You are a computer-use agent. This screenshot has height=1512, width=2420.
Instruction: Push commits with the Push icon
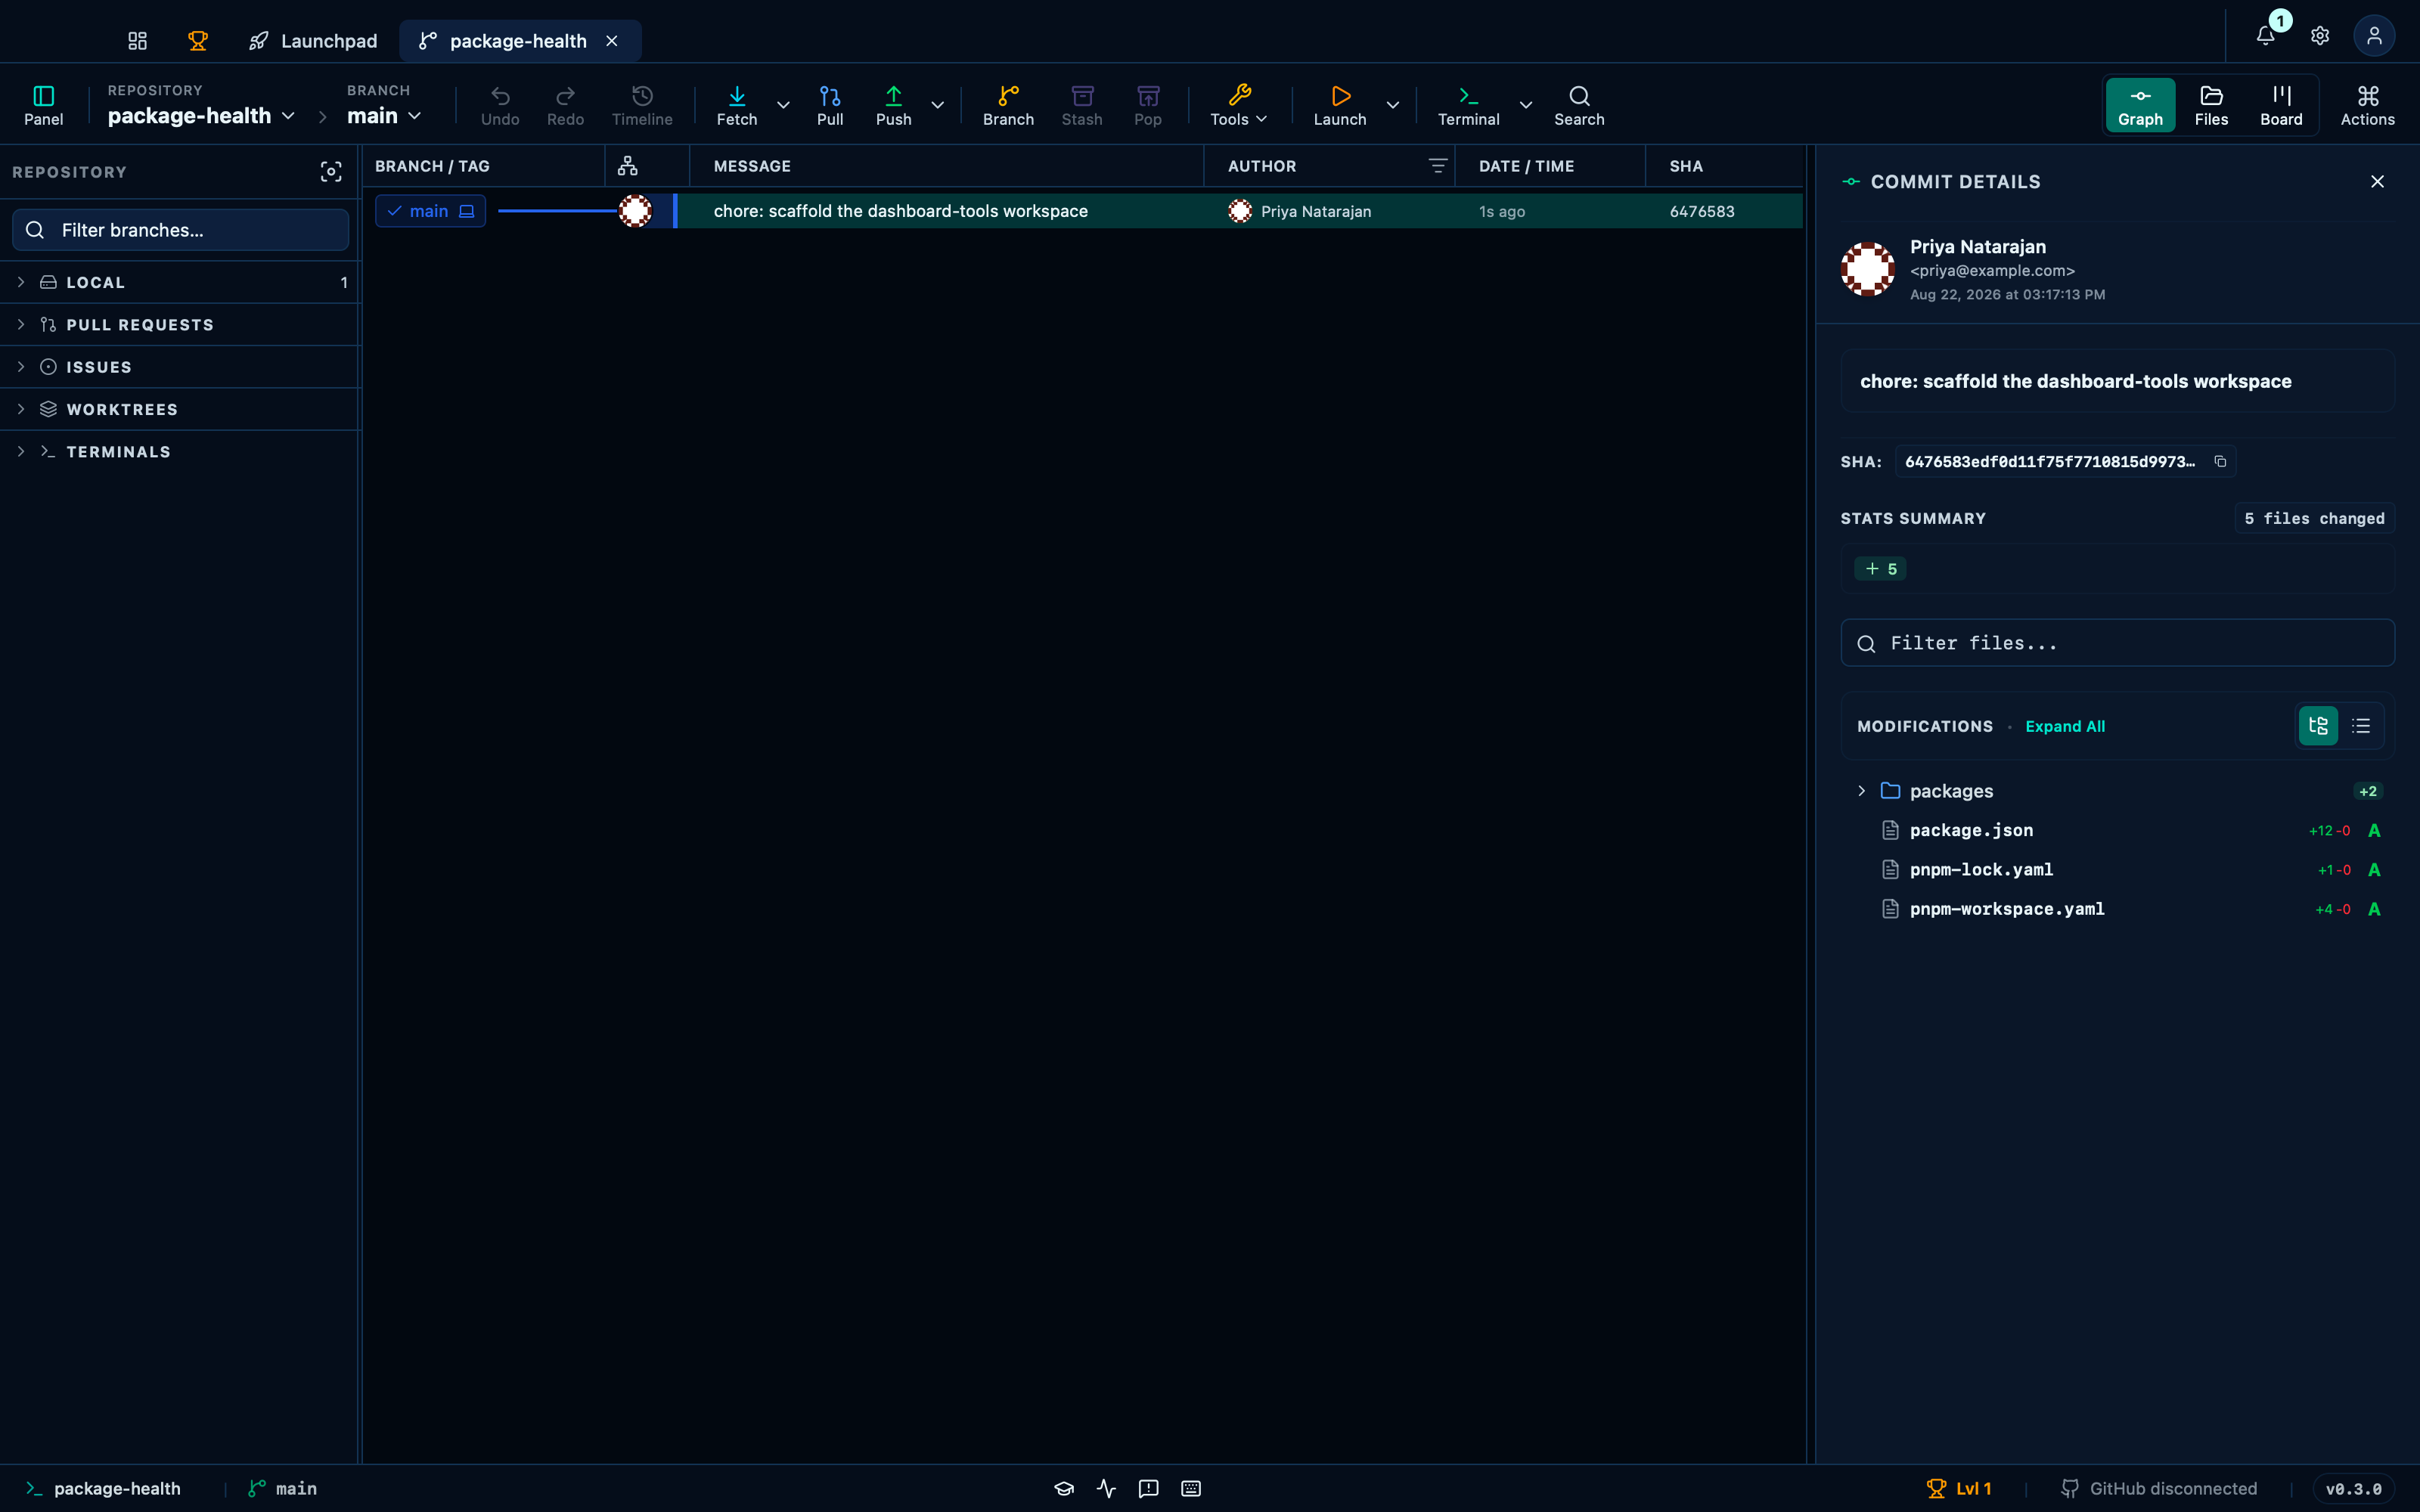click(x=894, y=105)
